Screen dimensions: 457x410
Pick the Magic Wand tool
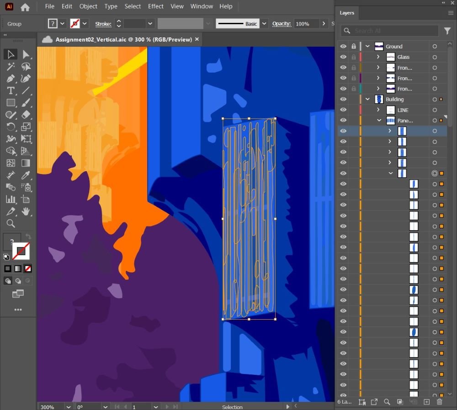pos(11,67)
